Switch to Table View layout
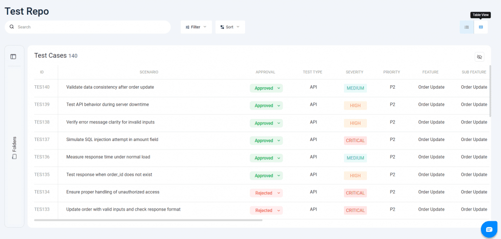Image resolution: width=501 pixels, height=239 pixels. click(x=480, y=27)
